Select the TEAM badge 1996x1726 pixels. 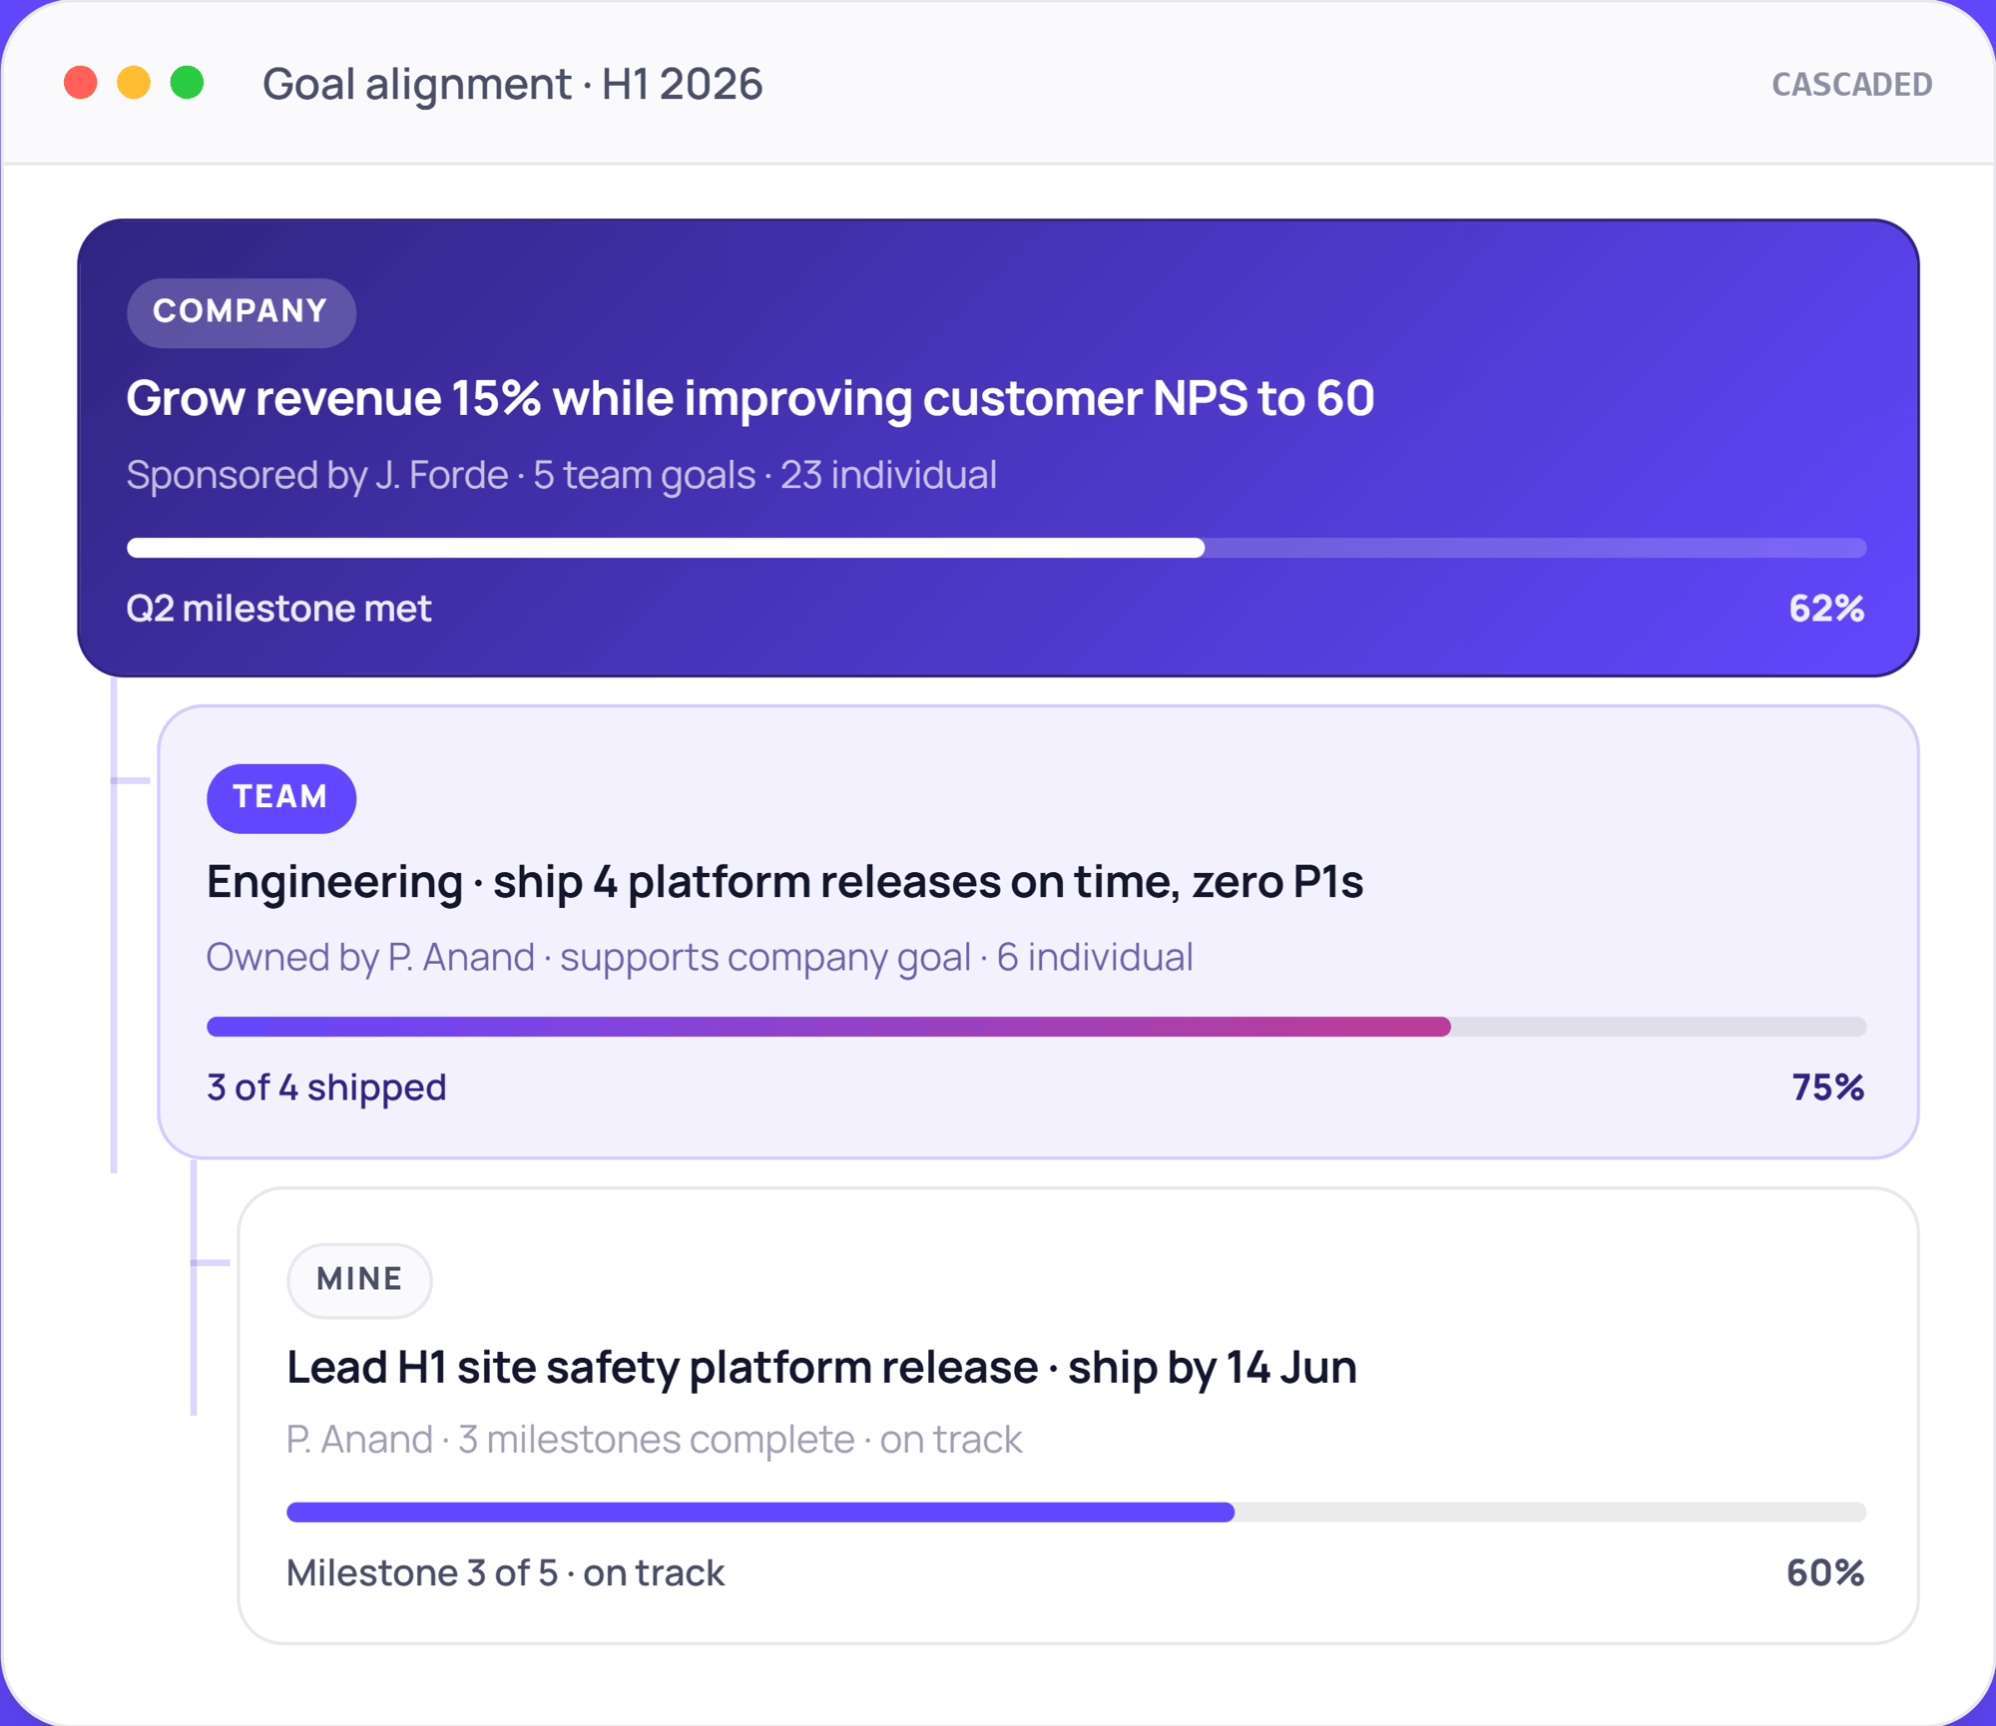pyautogui.click(x=281, y=798)
